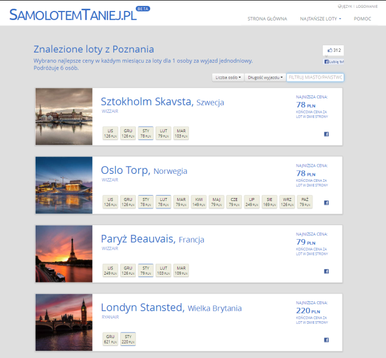Select WRZ 126 PLN for Oslo Torp
The image size is (386, 358).
point(287,202)
